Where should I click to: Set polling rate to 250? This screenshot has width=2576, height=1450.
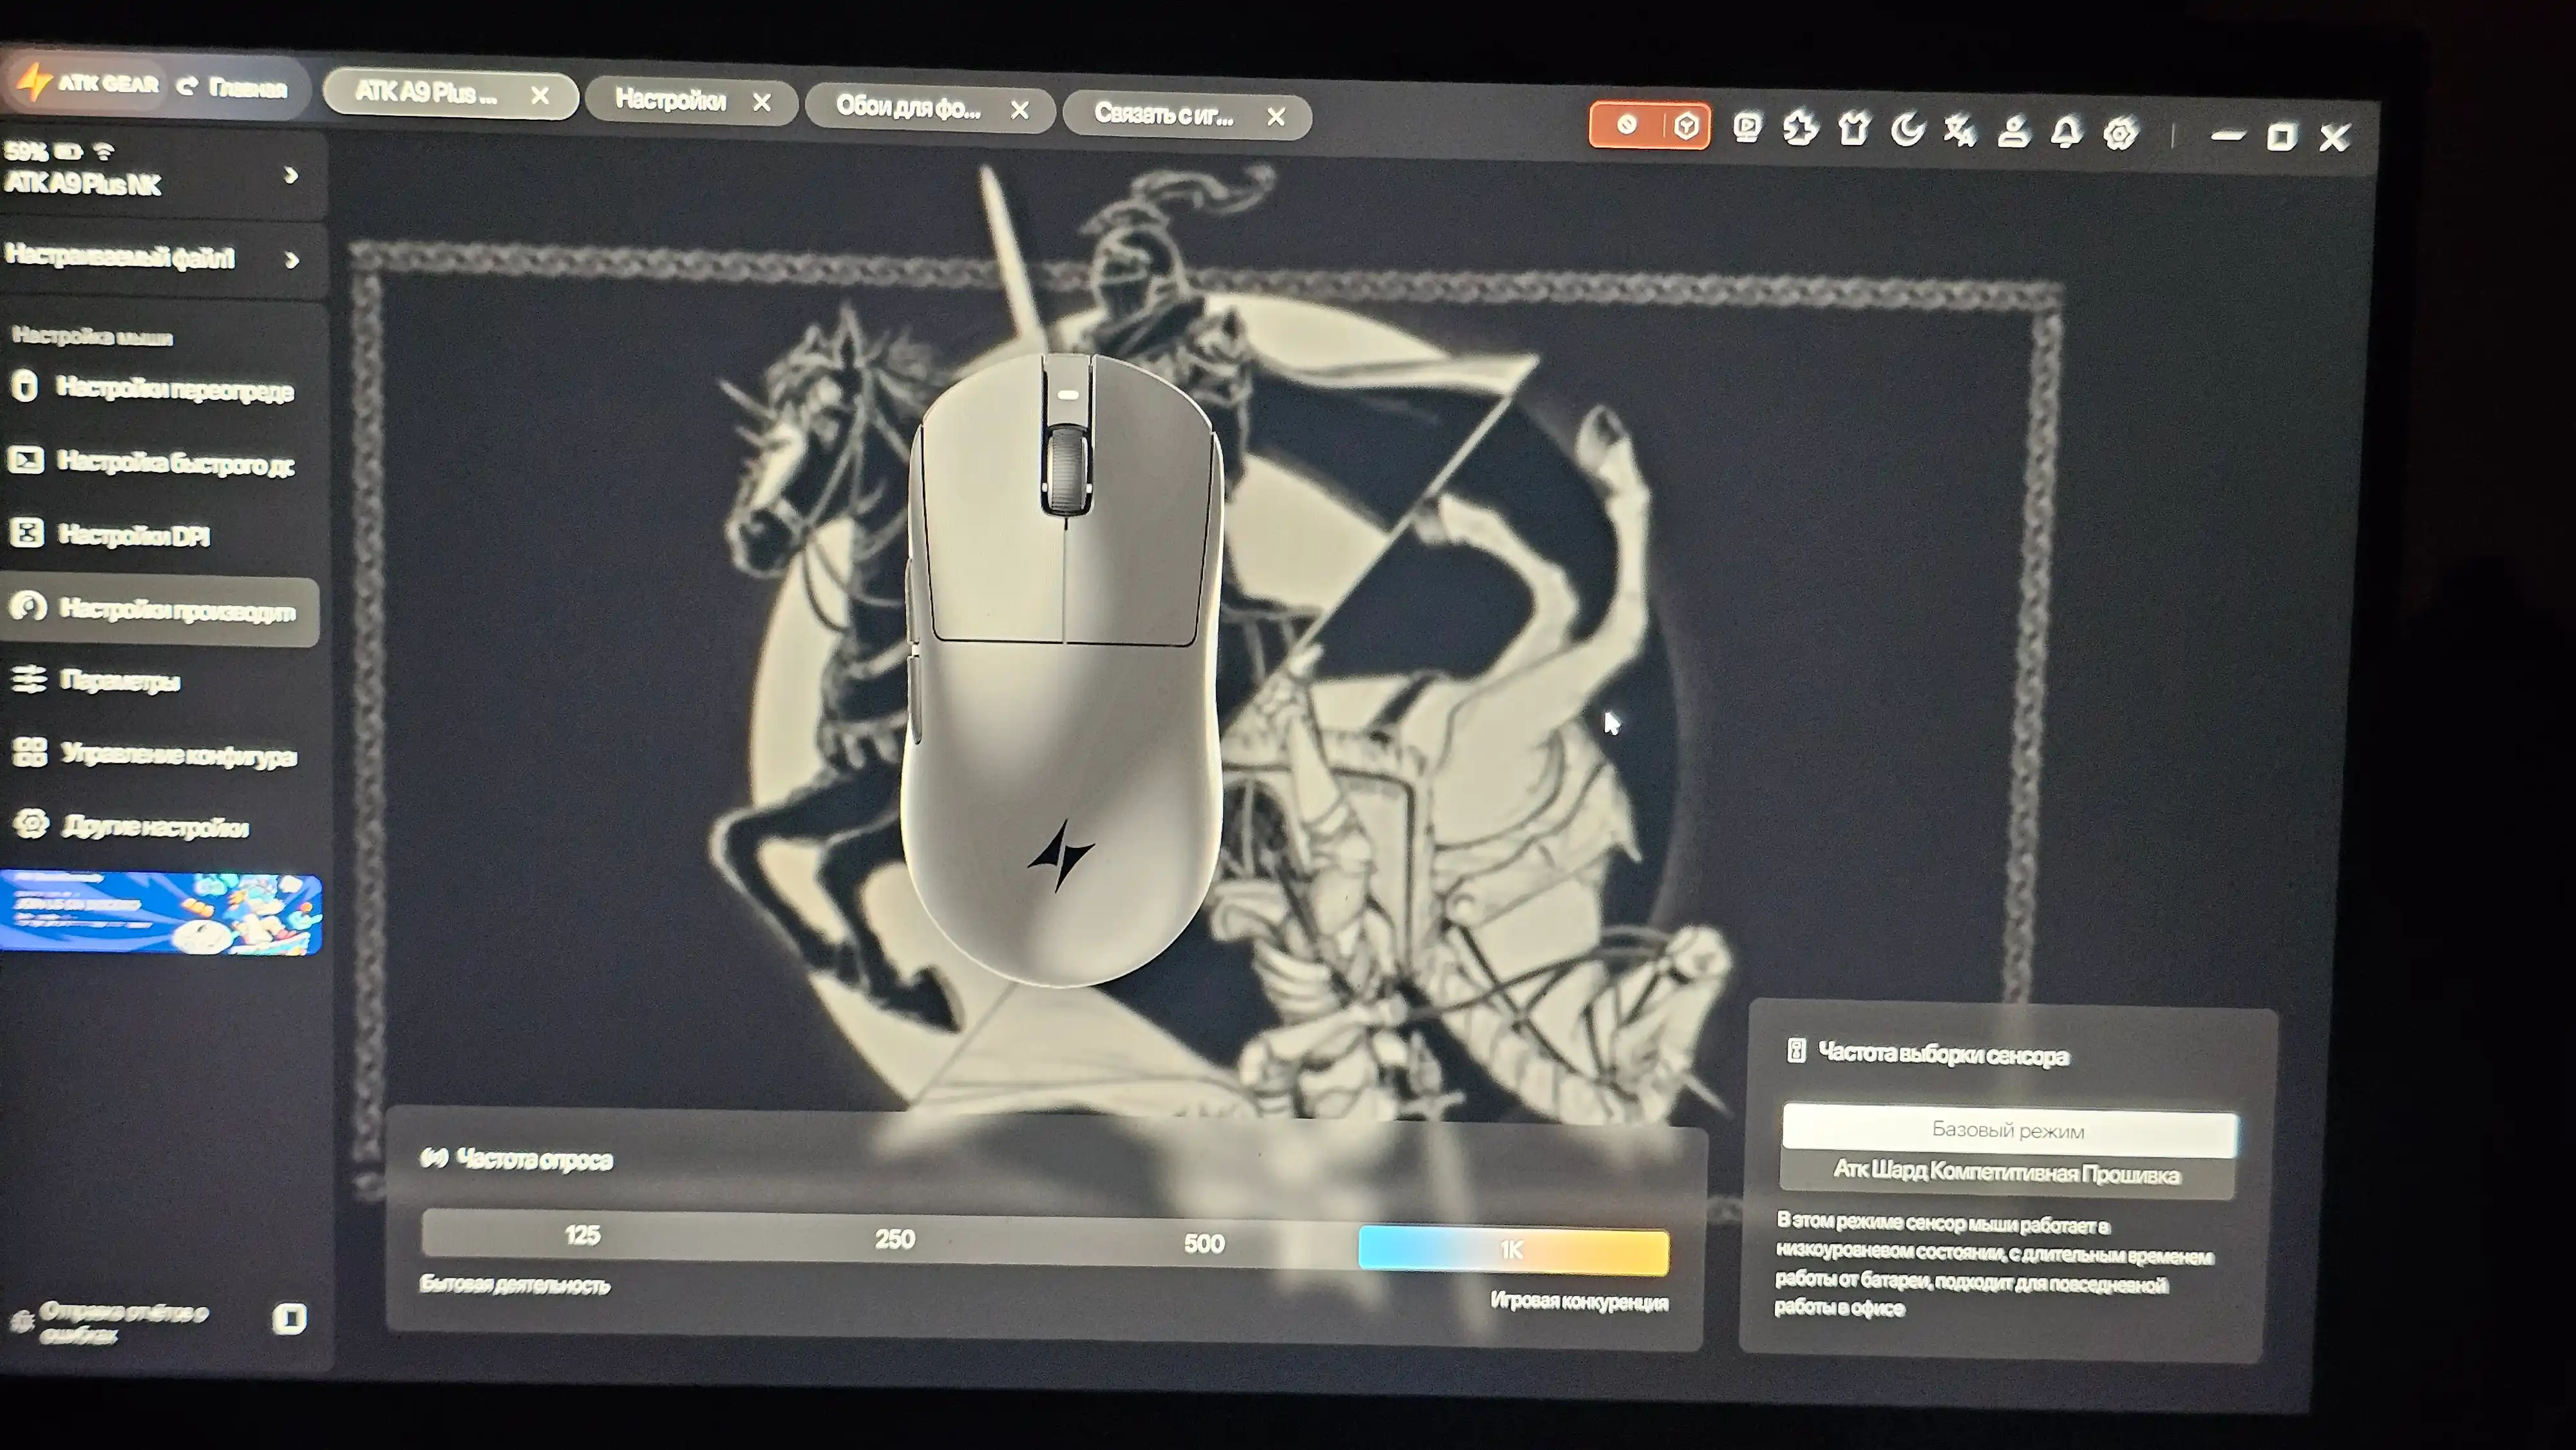tap(895, 1240)
